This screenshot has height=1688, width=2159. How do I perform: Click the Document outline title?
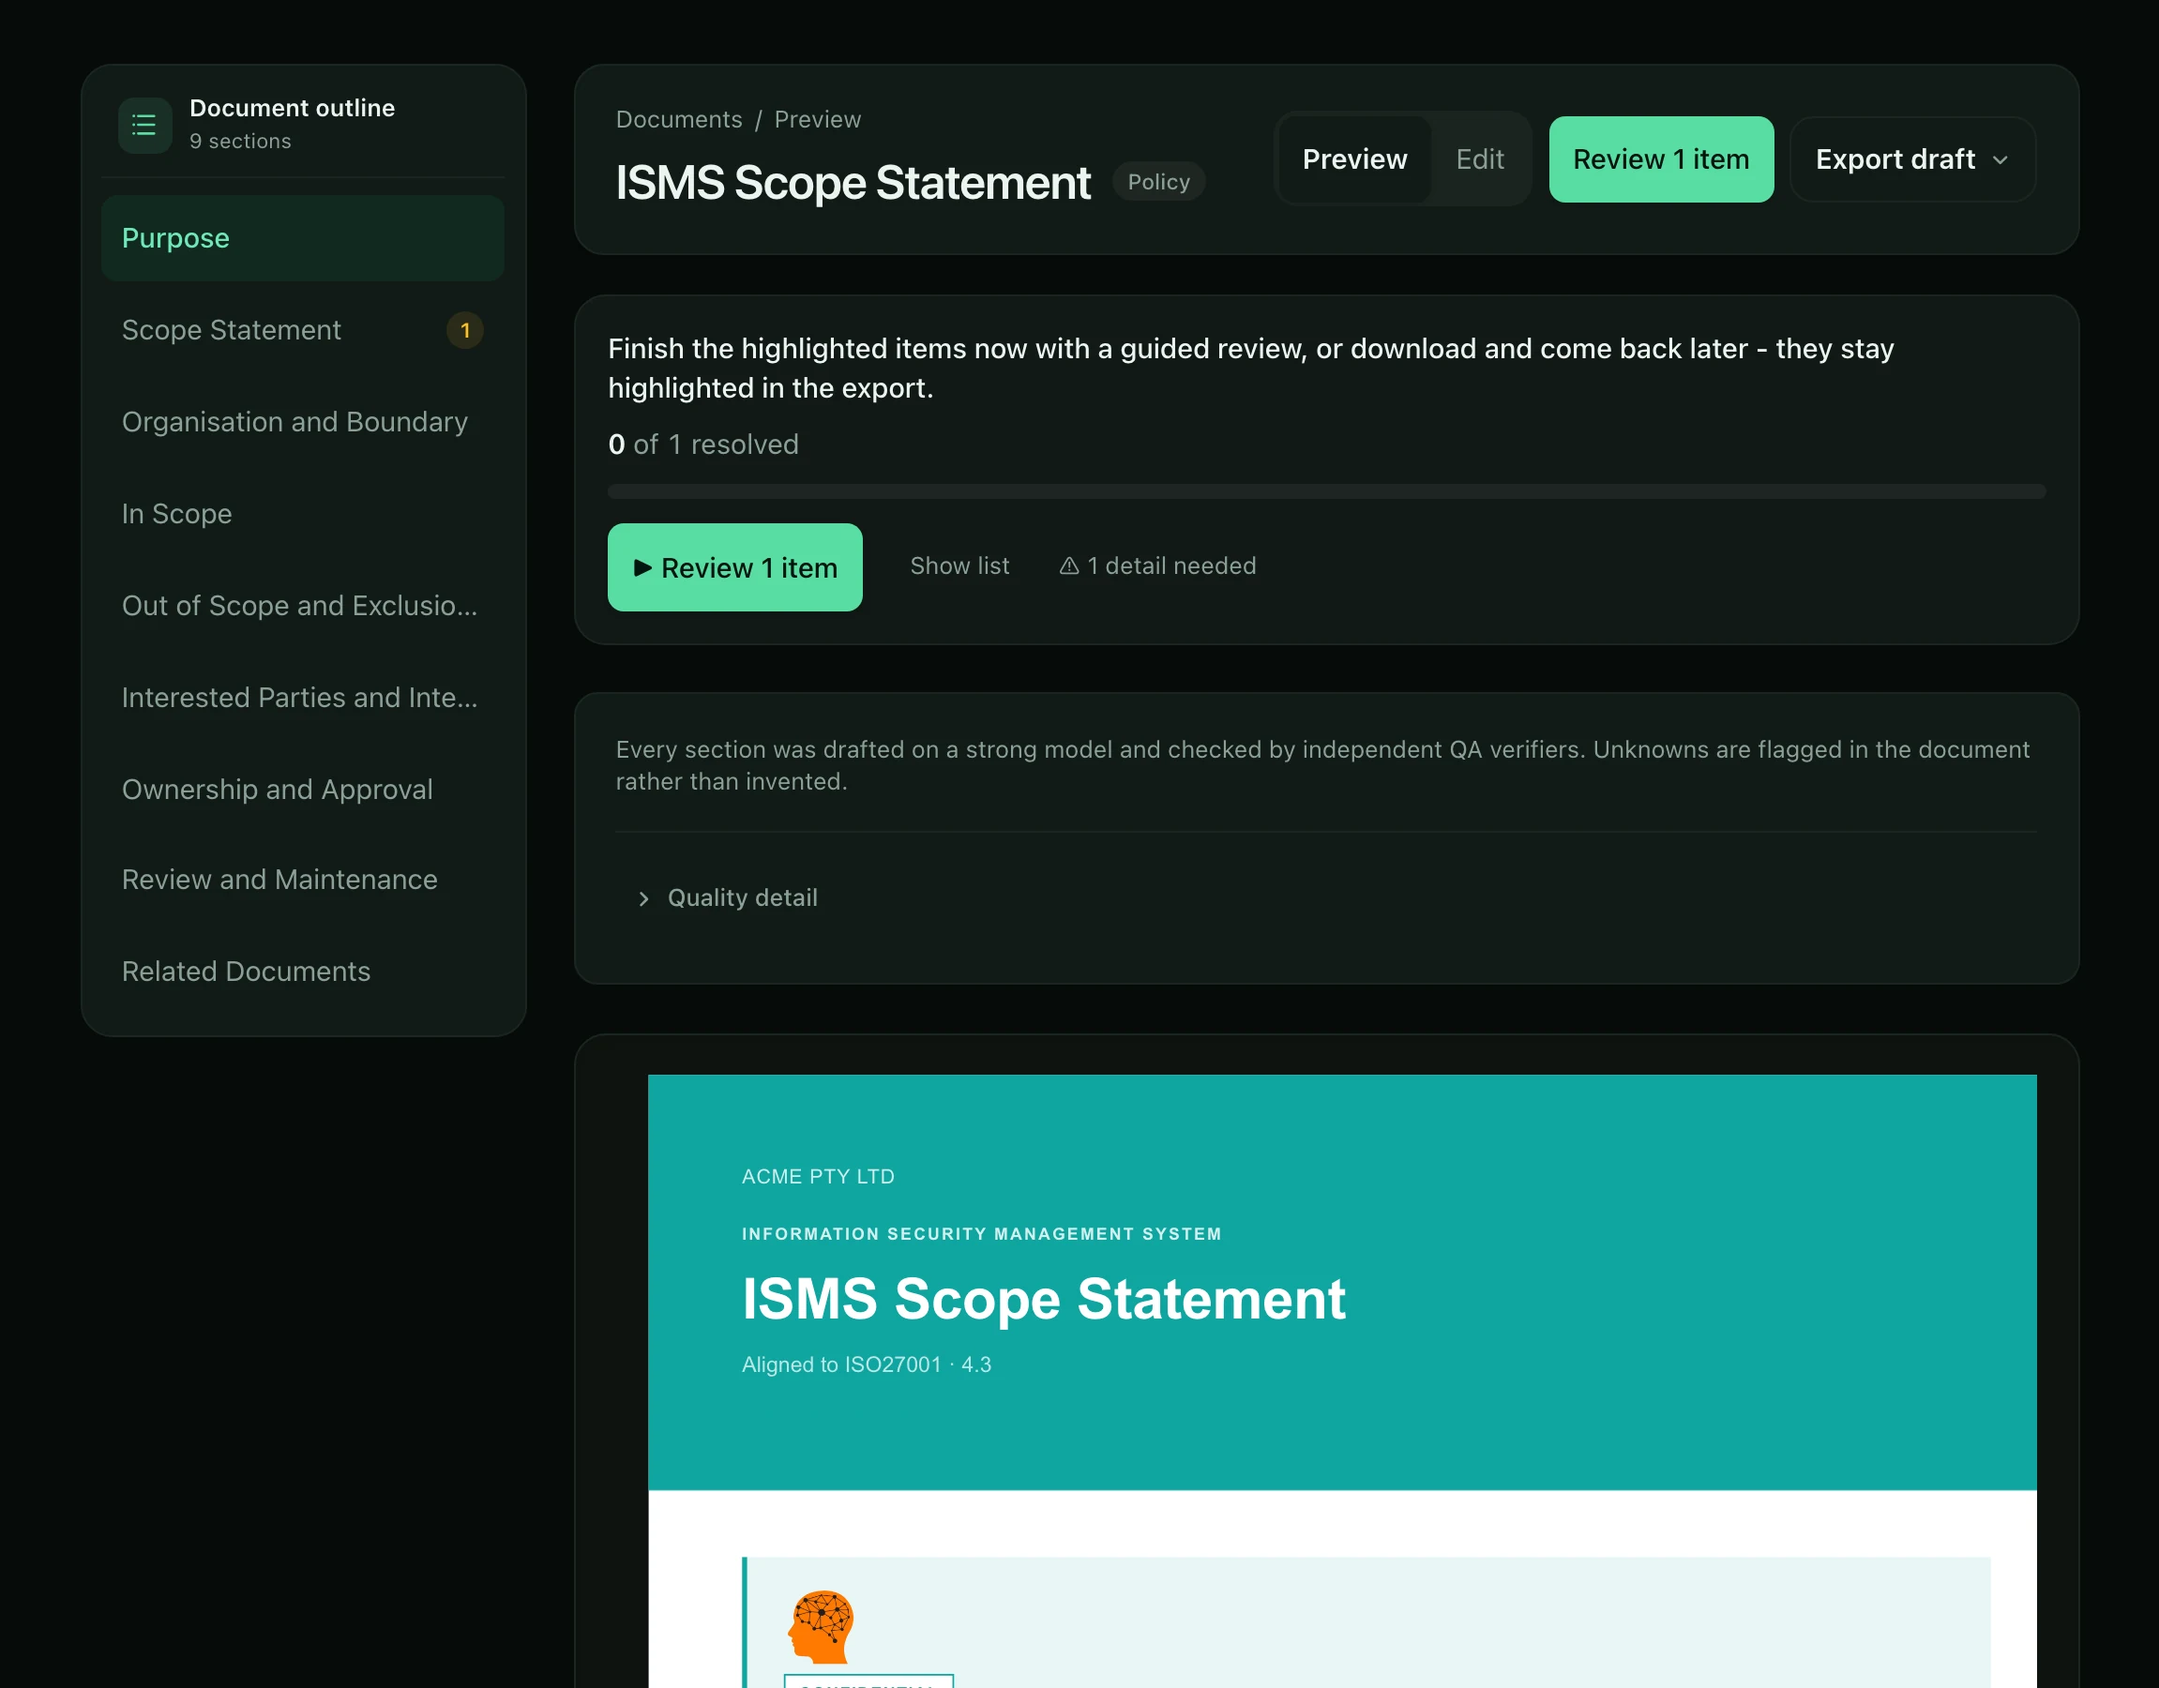pos(292,108)
